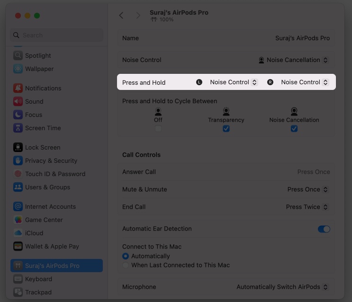The width and height of the screenshot is (352, 302).
Task: Click the Press and Hold to Cycle Between label
Action: pyautogui.click(x=170, y=101)
